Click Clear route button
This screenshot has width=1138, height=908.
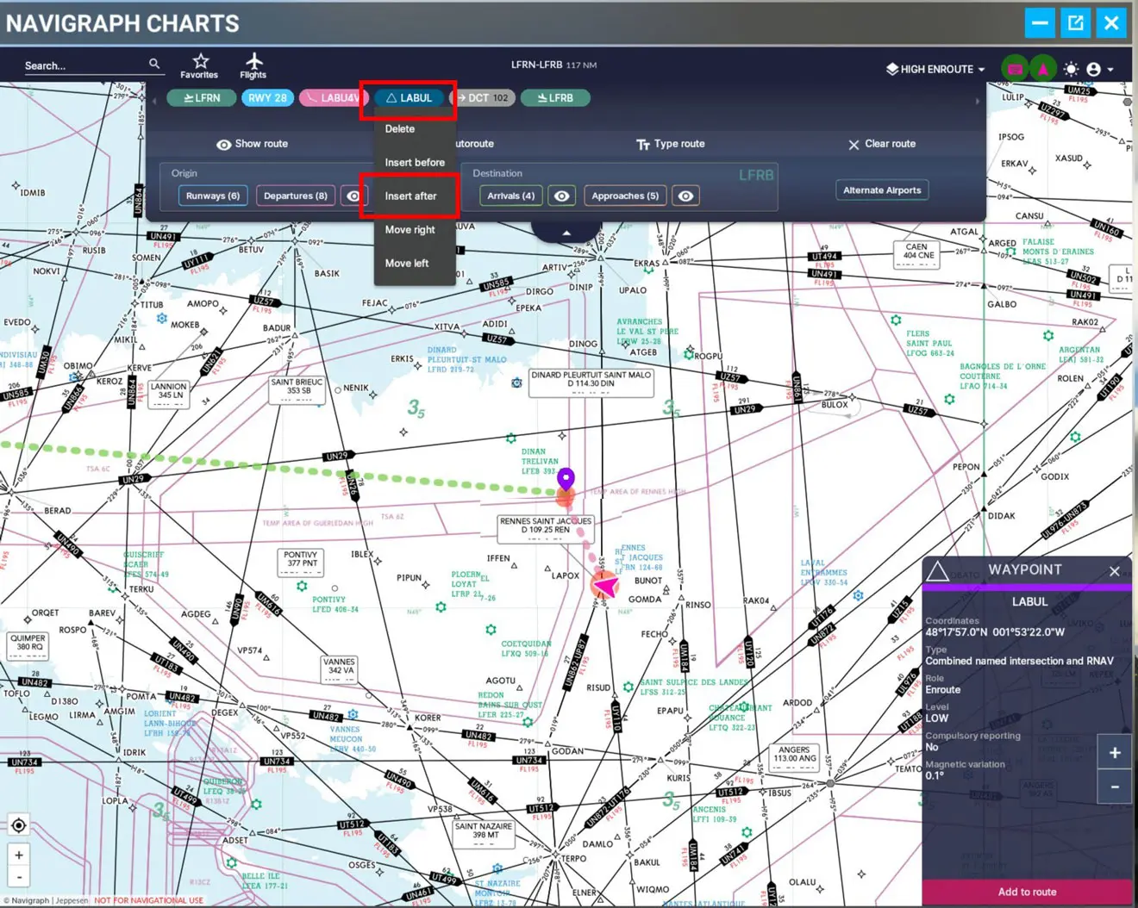pyautogui.click(x=882, y=144)
